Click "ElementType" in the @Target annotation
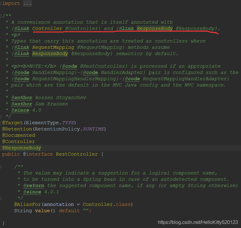 coord(42,123)
